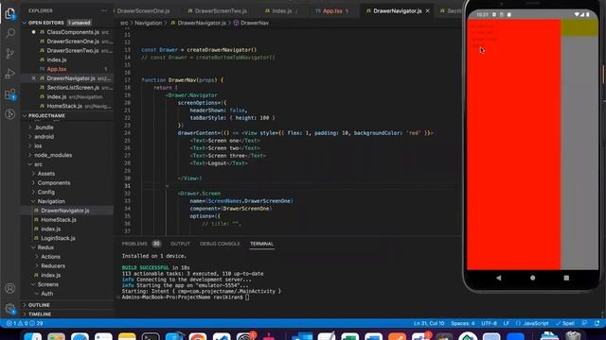Click Navigation in the breadcrumb path
The width and height of the screenshot is (606, 340).
(x=149, y=23)
